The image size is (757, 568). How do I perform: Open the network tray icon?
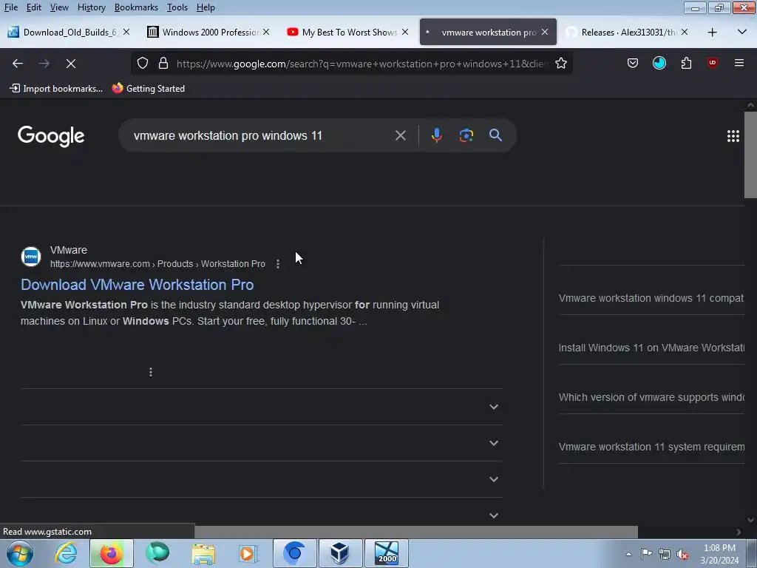665,554
